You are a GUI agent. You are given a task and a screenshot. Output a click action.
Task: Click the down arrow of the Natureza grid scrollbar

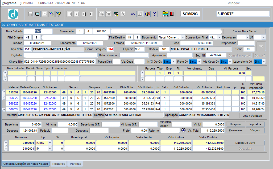pos(6,149)
